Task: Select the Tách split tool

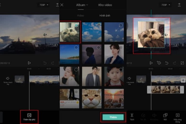Action: click(x=132, y=117)
